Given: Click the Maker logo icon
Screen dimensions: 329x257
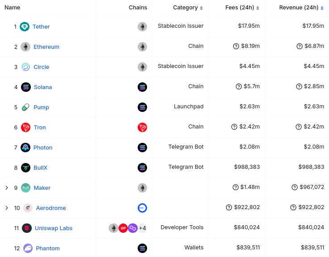Looking at the screenshot, I should [x=26, y=188].
